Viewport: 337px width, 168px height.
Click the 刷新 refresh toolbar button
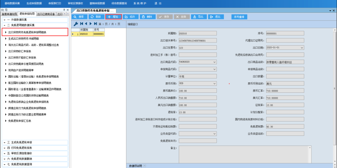pos(96,17)
